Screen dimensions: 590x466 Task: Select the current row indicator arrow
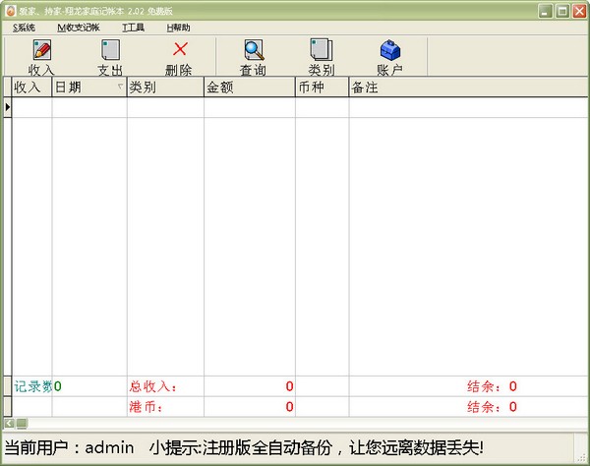8,107
